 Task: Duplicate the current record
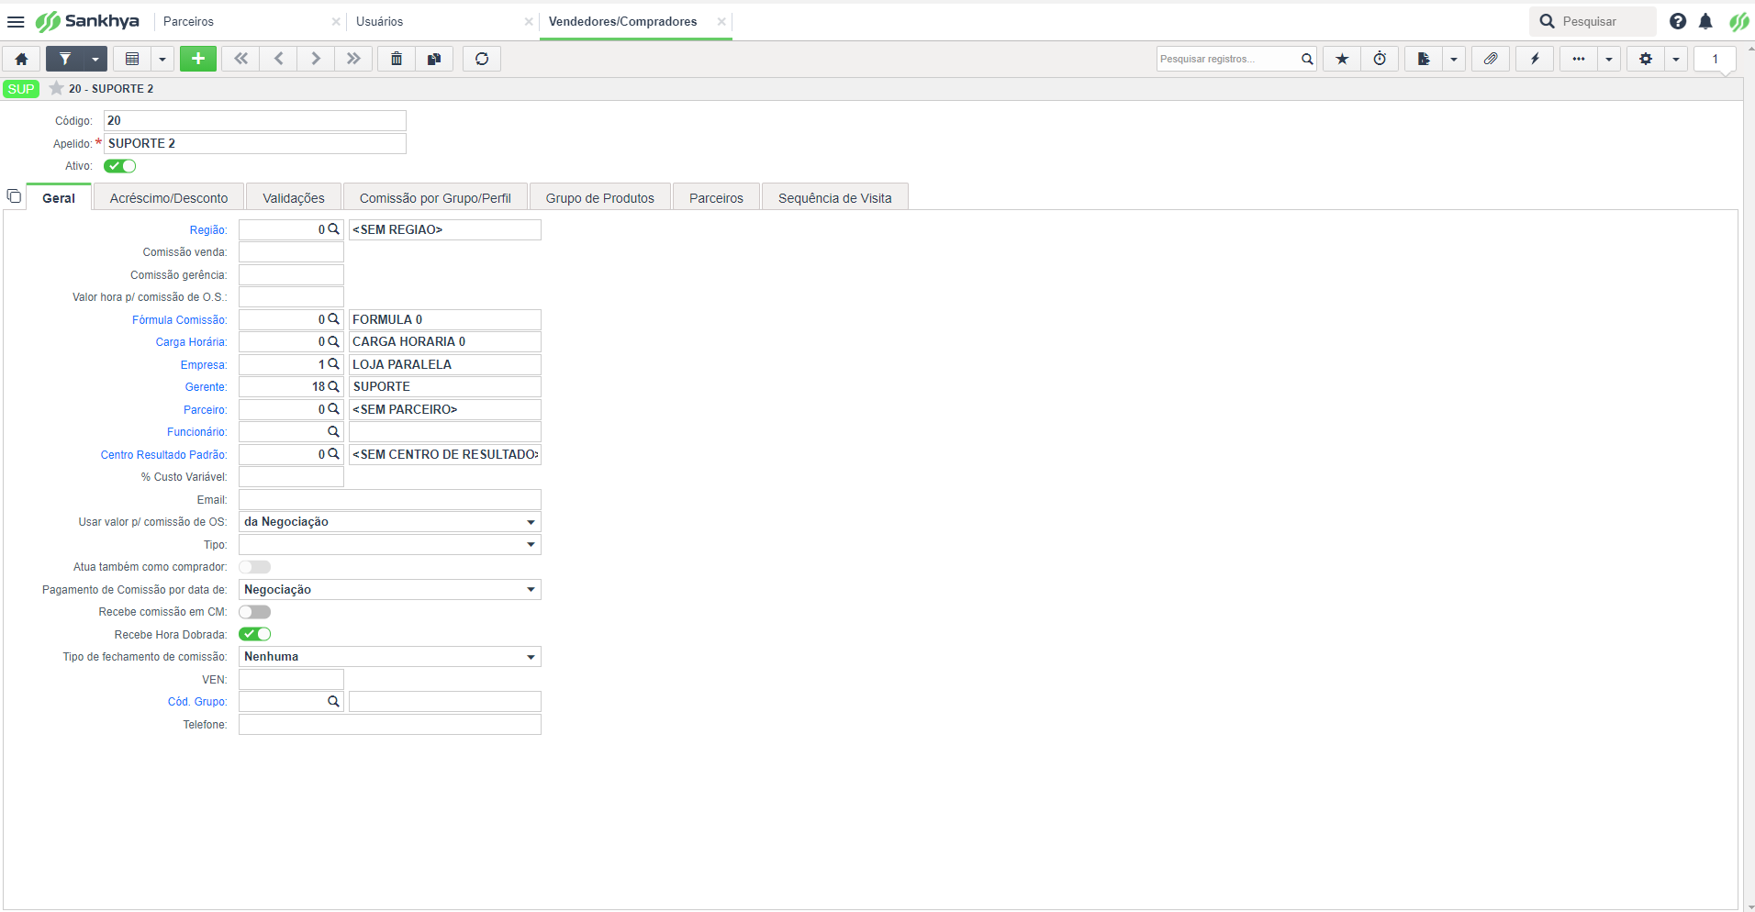(x=434, y=59)
